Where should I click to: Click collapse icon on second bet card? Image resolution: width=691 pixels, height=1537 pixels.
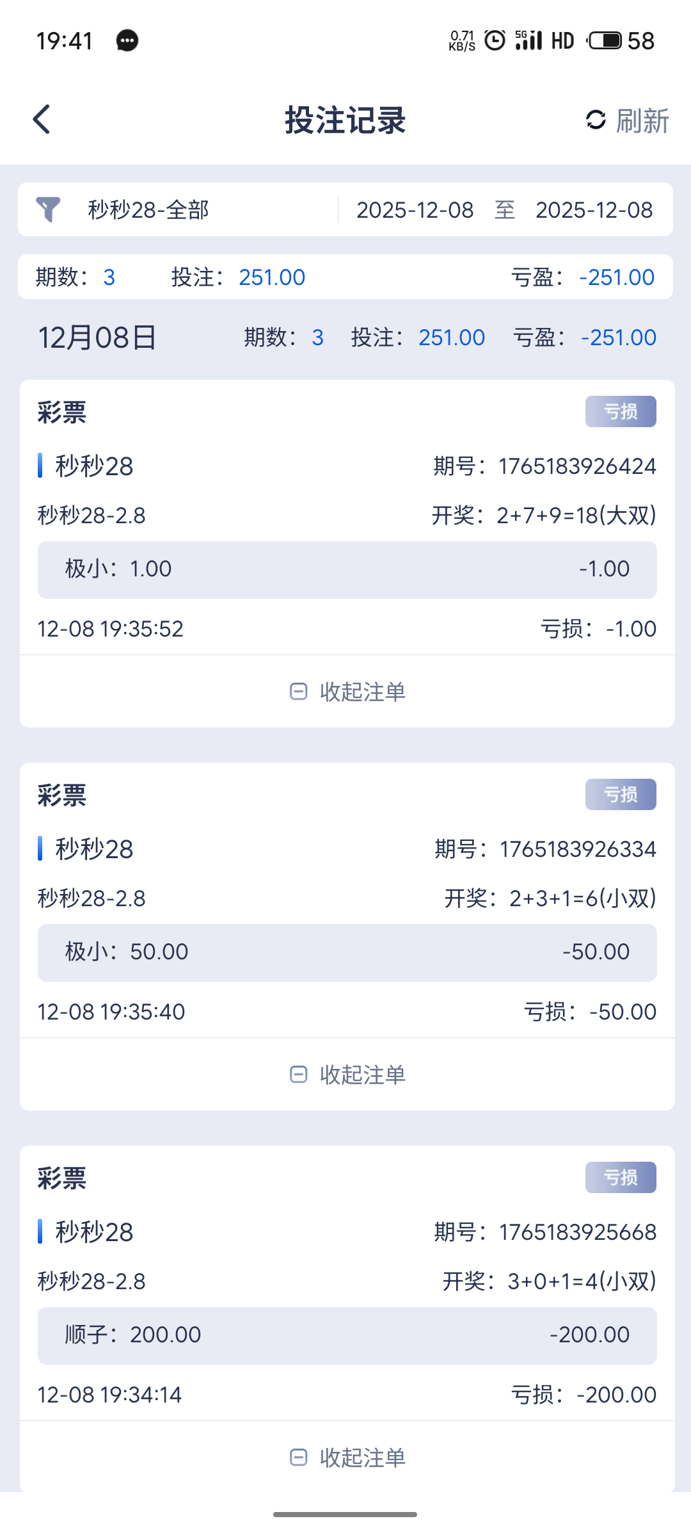click(x=298, y=1075)
